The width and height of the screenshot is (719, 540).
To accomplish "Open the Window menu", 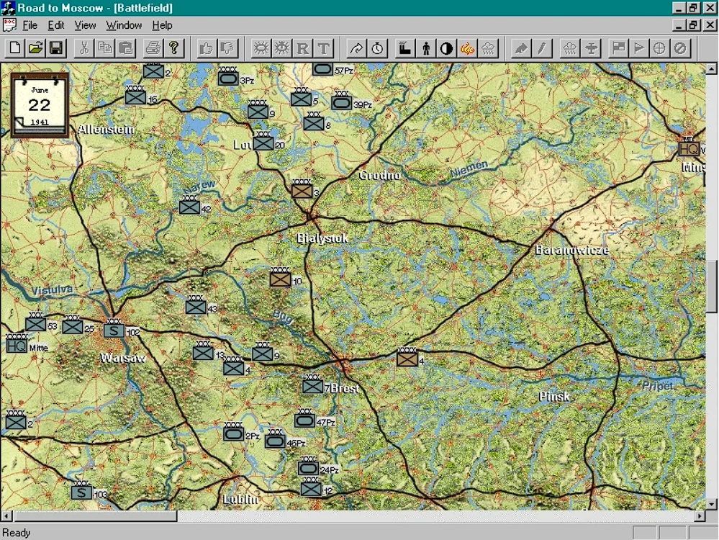I will [x=124, y=25].
